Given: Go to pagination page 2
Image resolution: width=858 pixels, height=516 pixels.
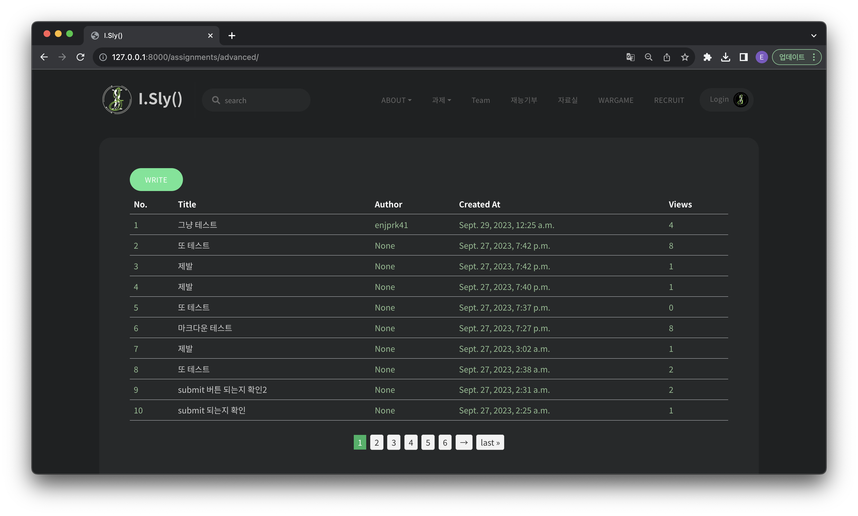Looking at the screenshot, I should (x=376, y=442).
